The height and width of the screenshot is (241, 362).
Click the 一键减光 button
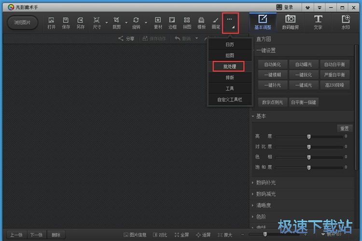304,85
